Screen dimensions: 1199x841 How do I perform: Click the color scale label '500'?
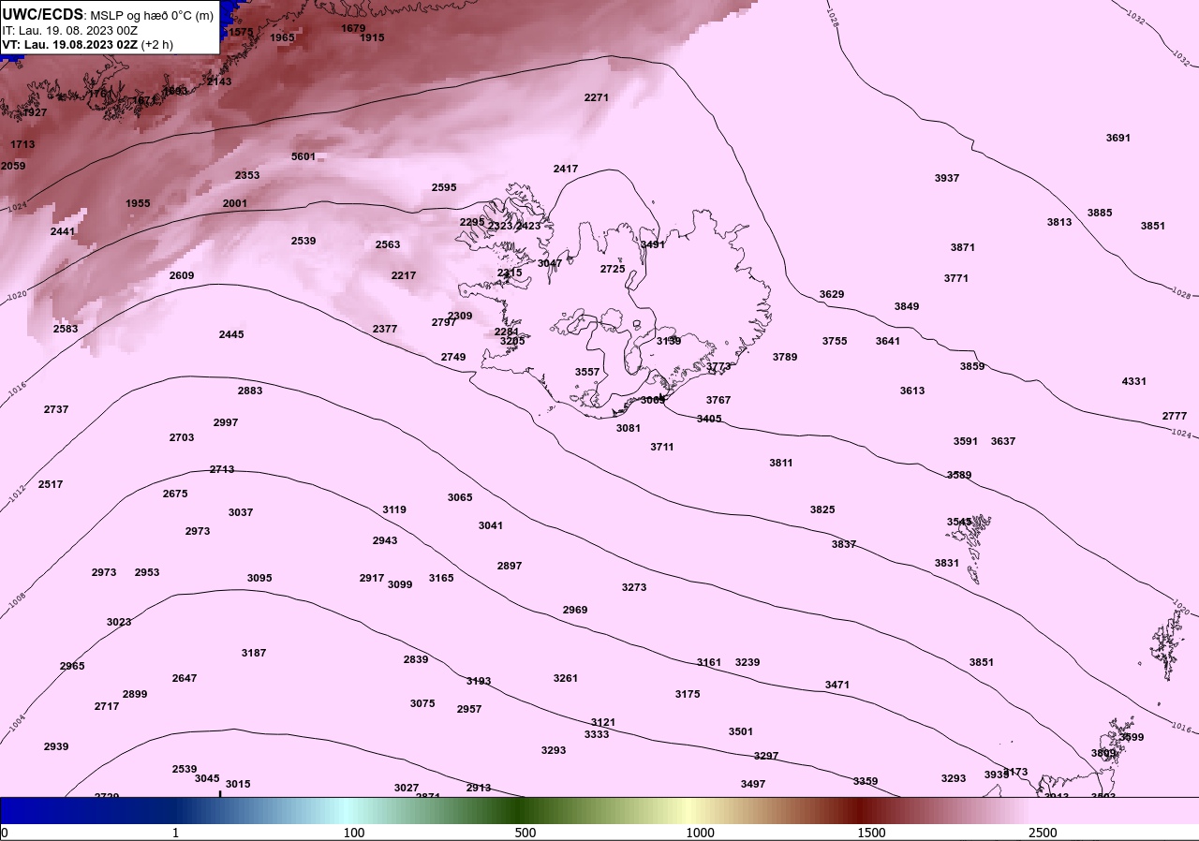coord(525,833)
